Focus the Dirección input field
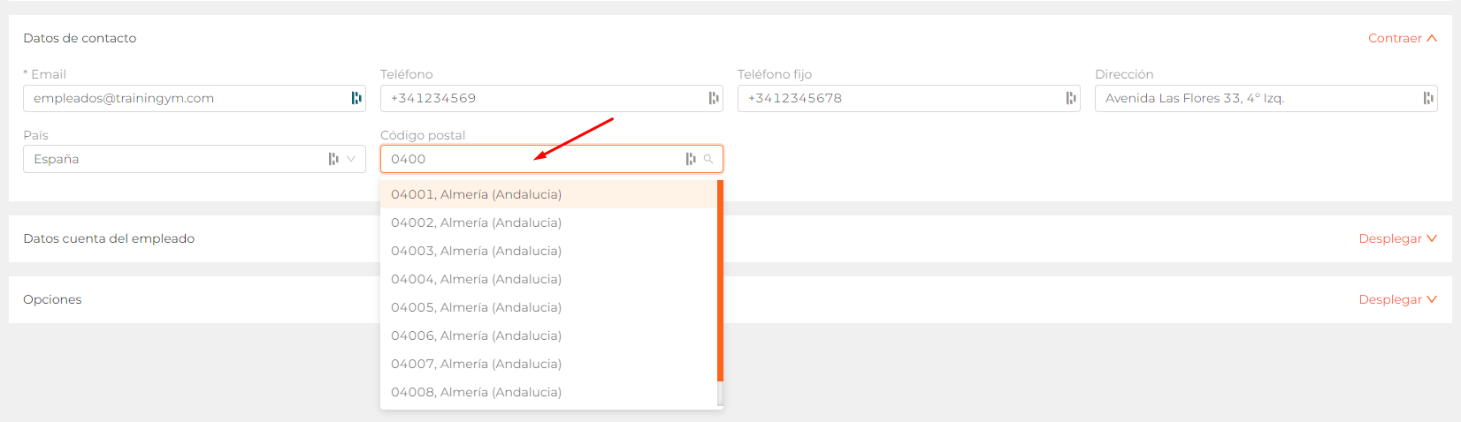The height and width of the screenshot is (422, 1461). pyautogui.click(x=1266, y=98)
